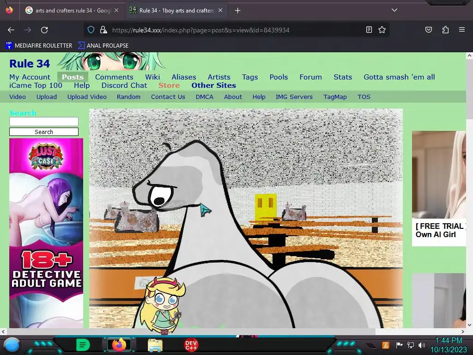The height and width of the screenshot is (355, 473).
Task: Click Upload in the sub-navigation bar
Action: pos(47,97)
